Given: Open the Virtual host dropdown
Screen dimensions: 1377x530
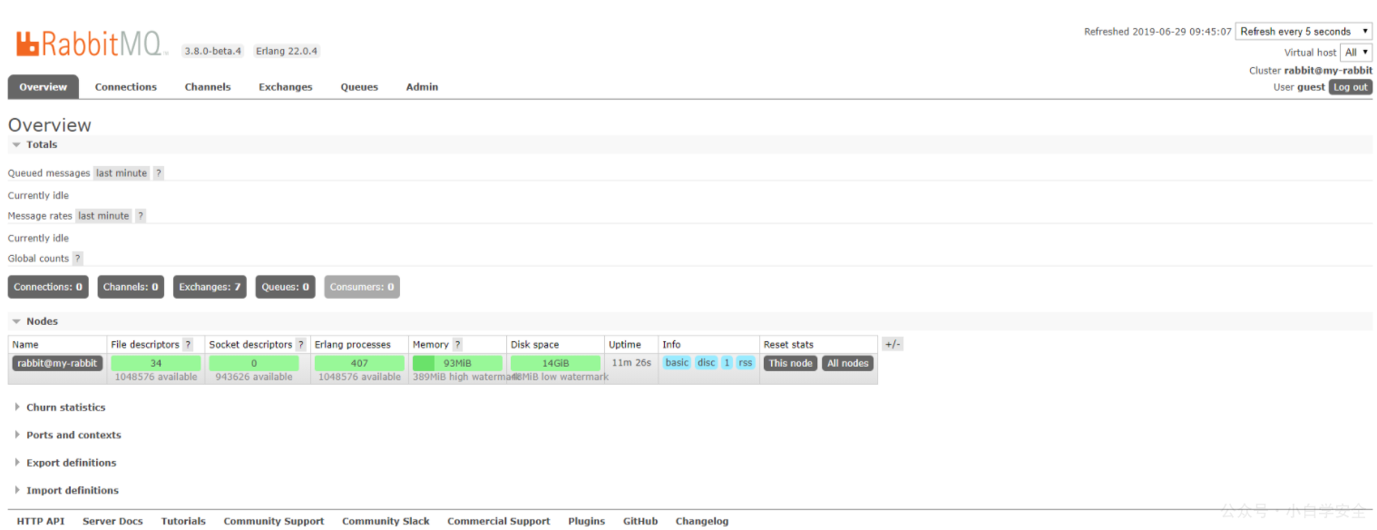Looking at the screenshot, I should point(1356,53).
